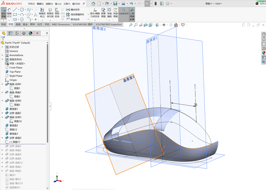The width and height of the screenshot is (266, 190).
Task: Collapse the 曲面-拉伸1 feature
Action: (x=2, y=84)
